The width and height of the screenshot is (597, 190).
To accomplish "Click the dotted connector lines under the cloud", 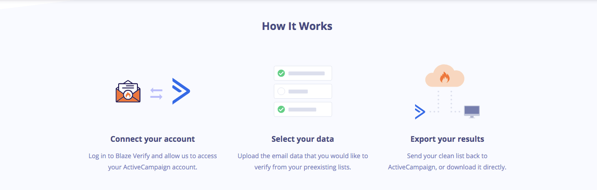I will [x=445, y=101].
